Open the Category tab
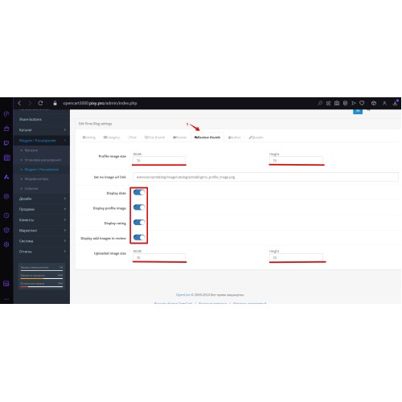The image size is (402, 402). (x=112, y=137)
